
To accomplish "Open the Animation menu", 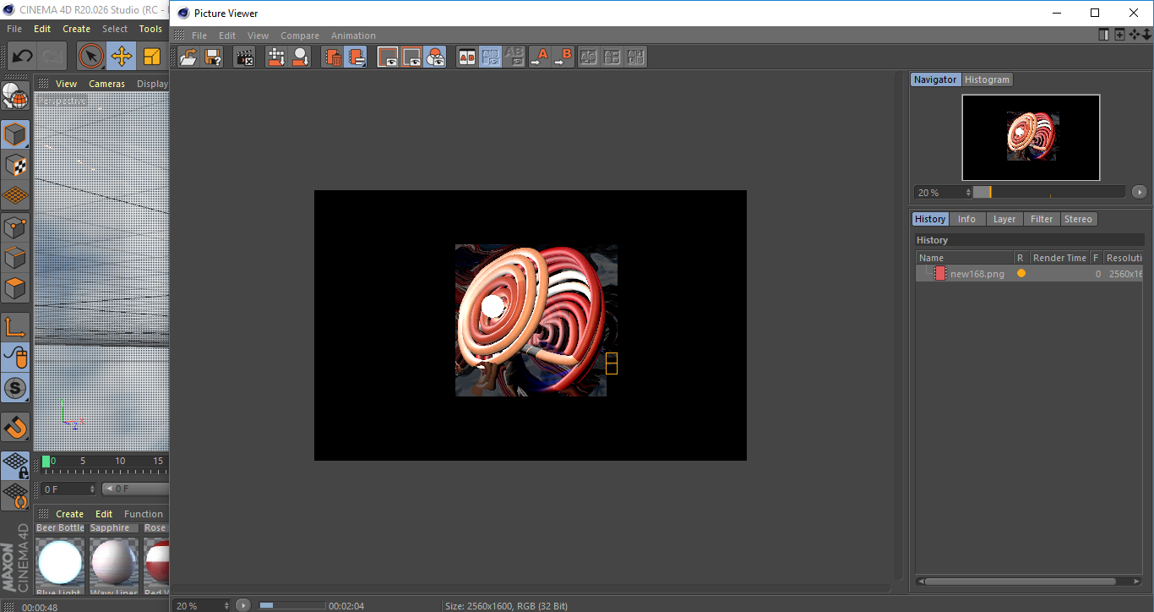I will pos(353,36).
